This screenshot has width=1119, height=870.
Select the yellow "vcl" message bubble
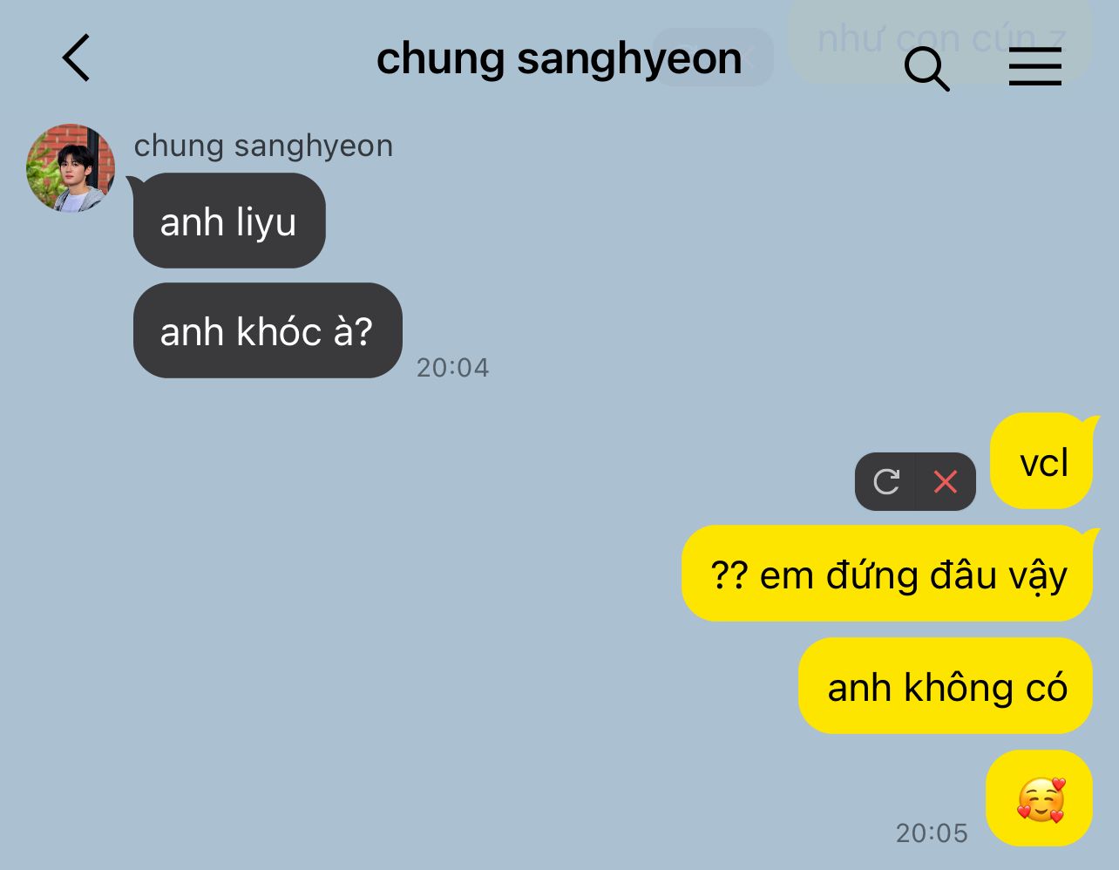[1041, 460]
